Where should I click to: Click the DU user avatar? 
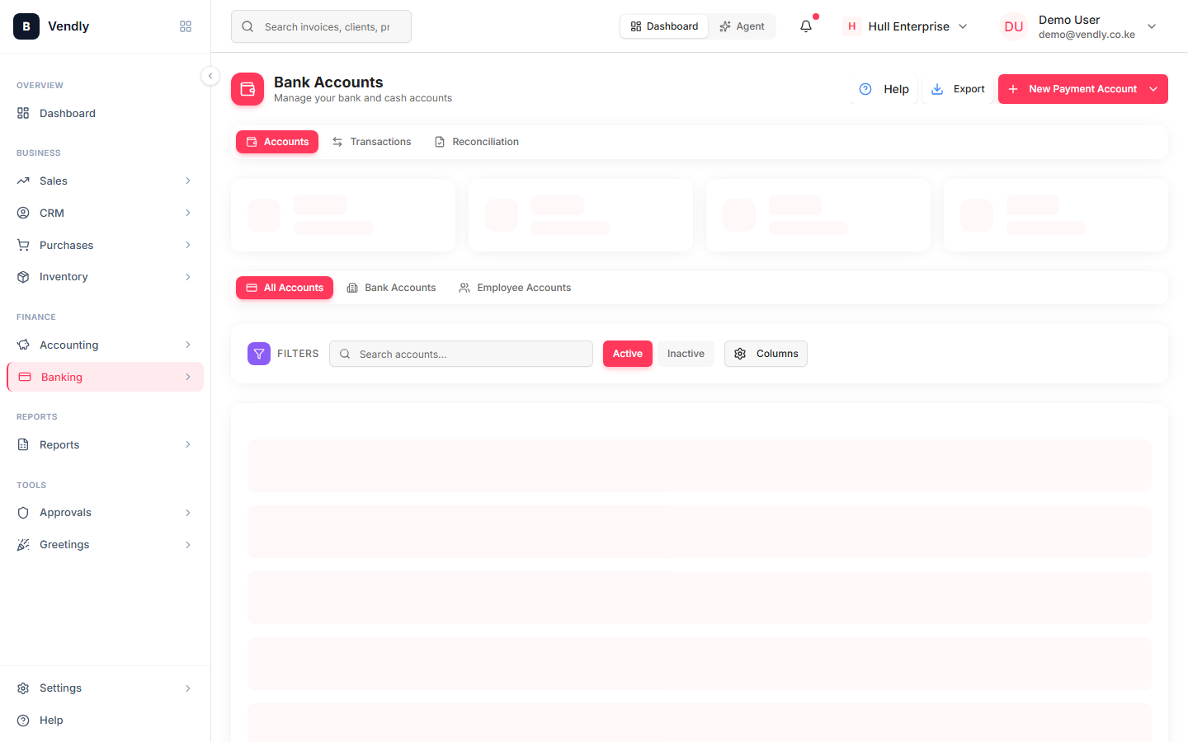click(1014, 26)
